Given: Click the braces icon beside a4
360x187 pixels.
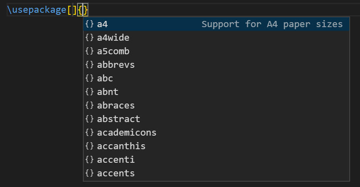Looking at the screenshot, I should click(89, 24).
